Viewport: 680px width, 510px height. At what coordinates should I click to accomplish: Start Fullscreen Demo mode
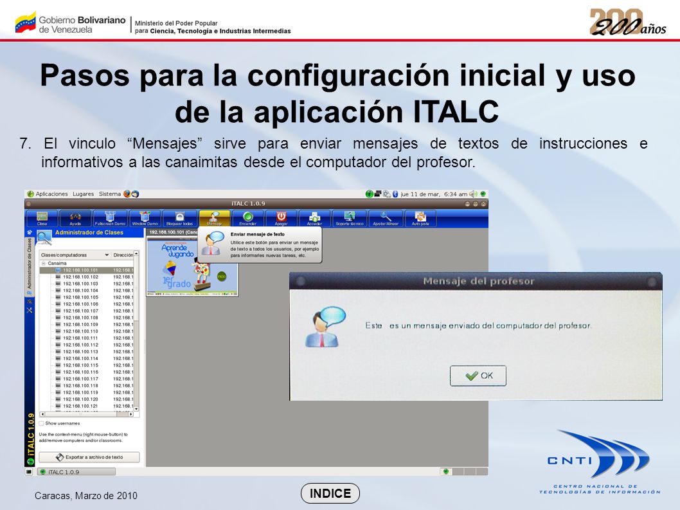click(x=110, y=218)
